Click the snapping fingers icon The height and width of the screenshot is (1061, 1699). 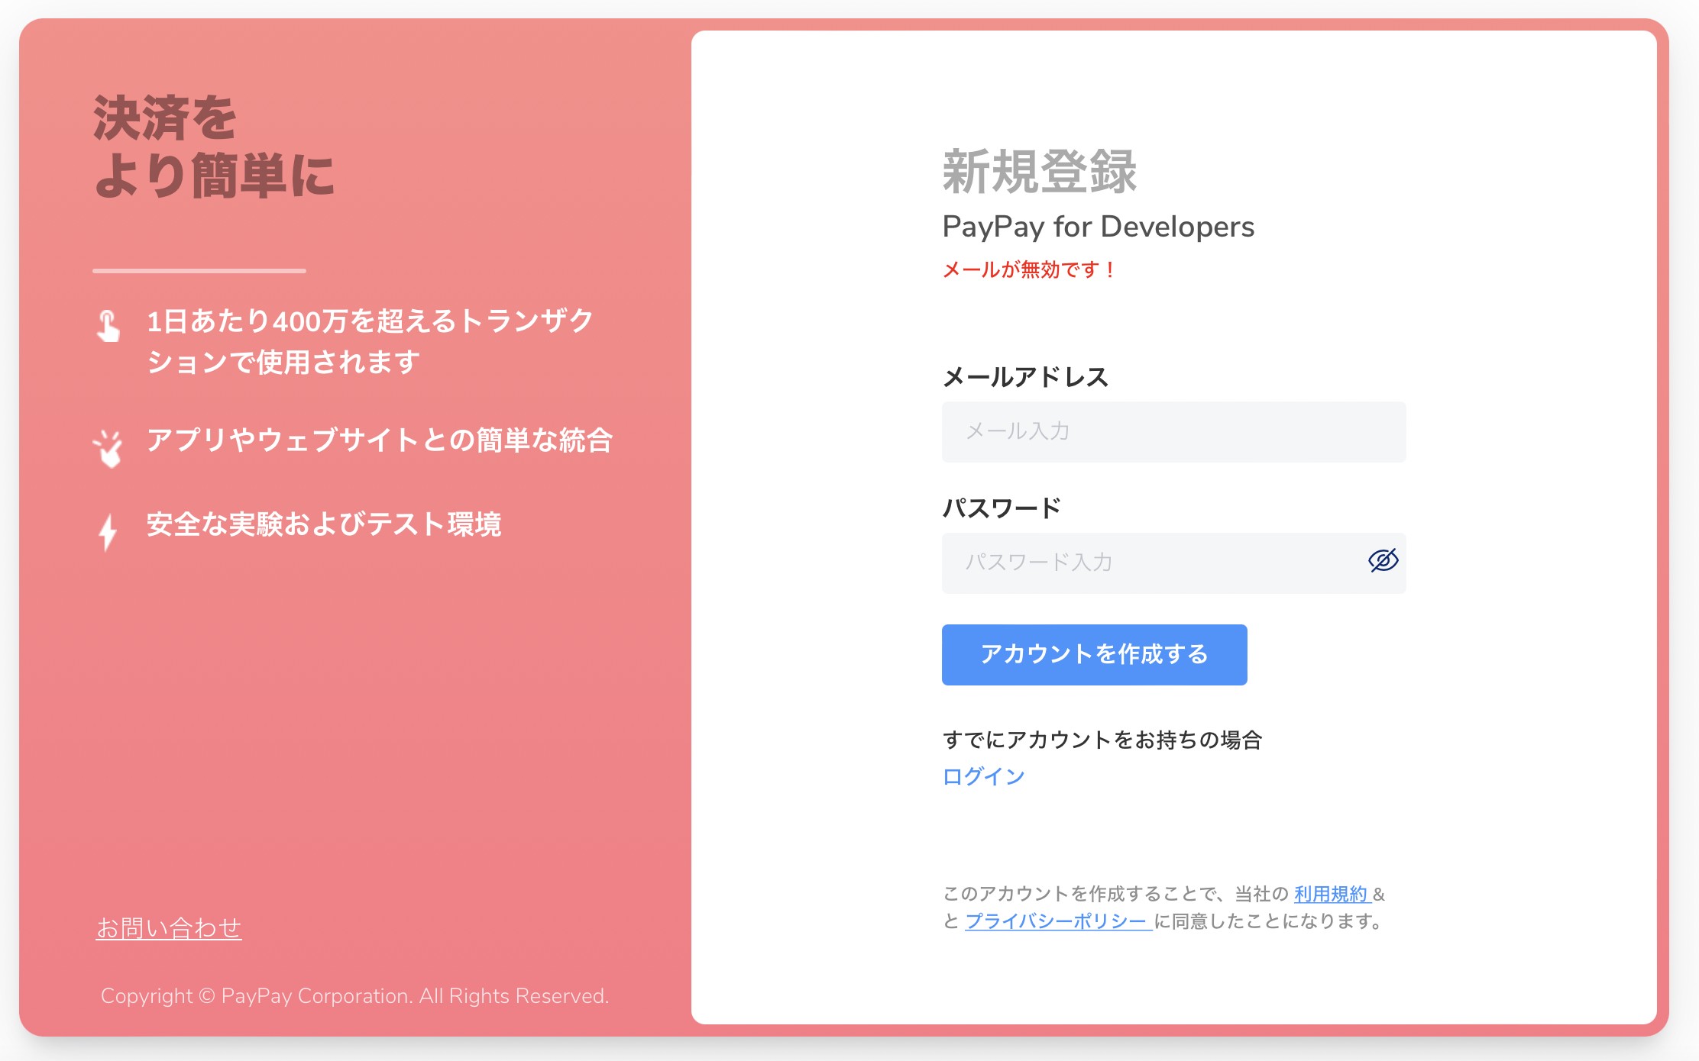point(108,448)
